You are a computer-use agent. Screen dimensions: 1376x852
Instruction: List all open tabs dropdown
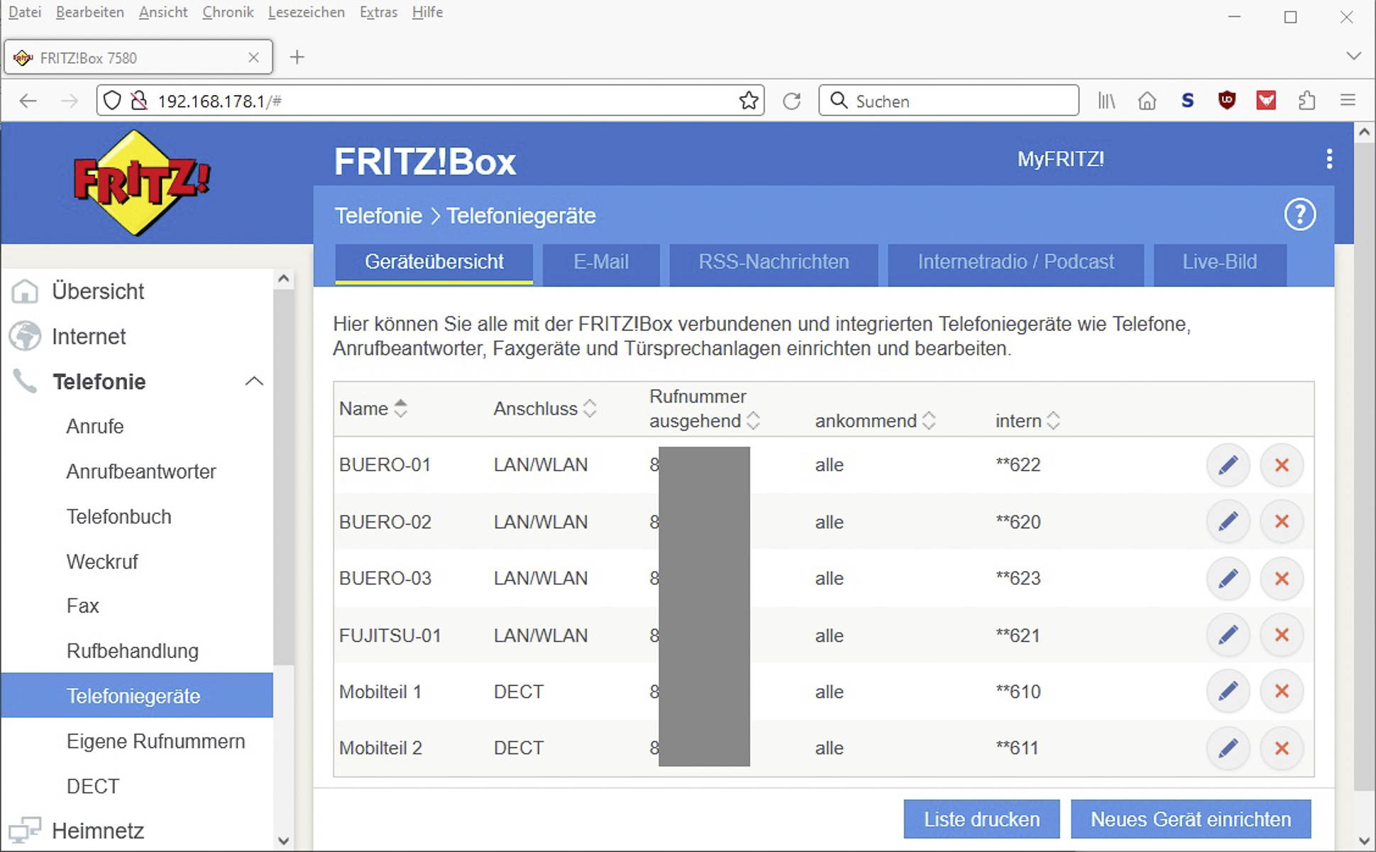[1353, 57]
